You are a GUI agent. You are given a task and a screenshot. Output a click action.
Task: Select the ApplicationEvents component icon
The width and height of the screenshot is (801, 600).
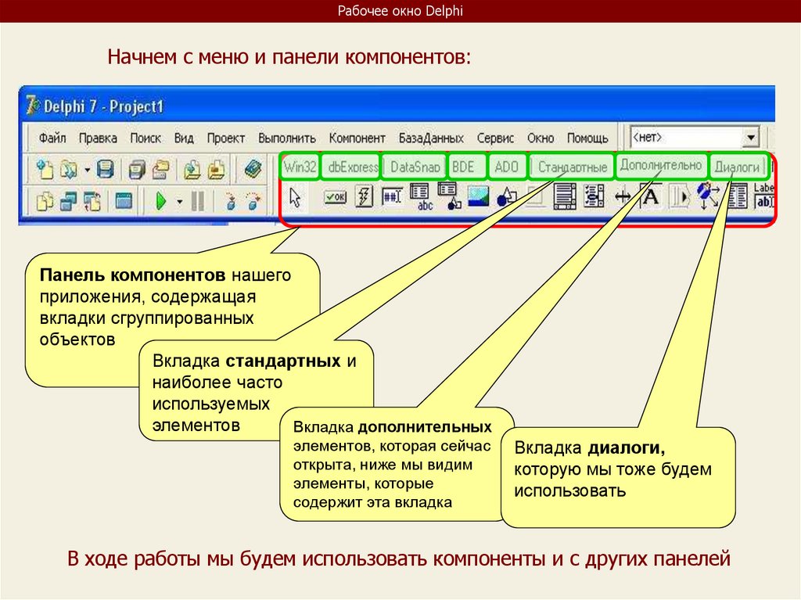pos(708,196)
